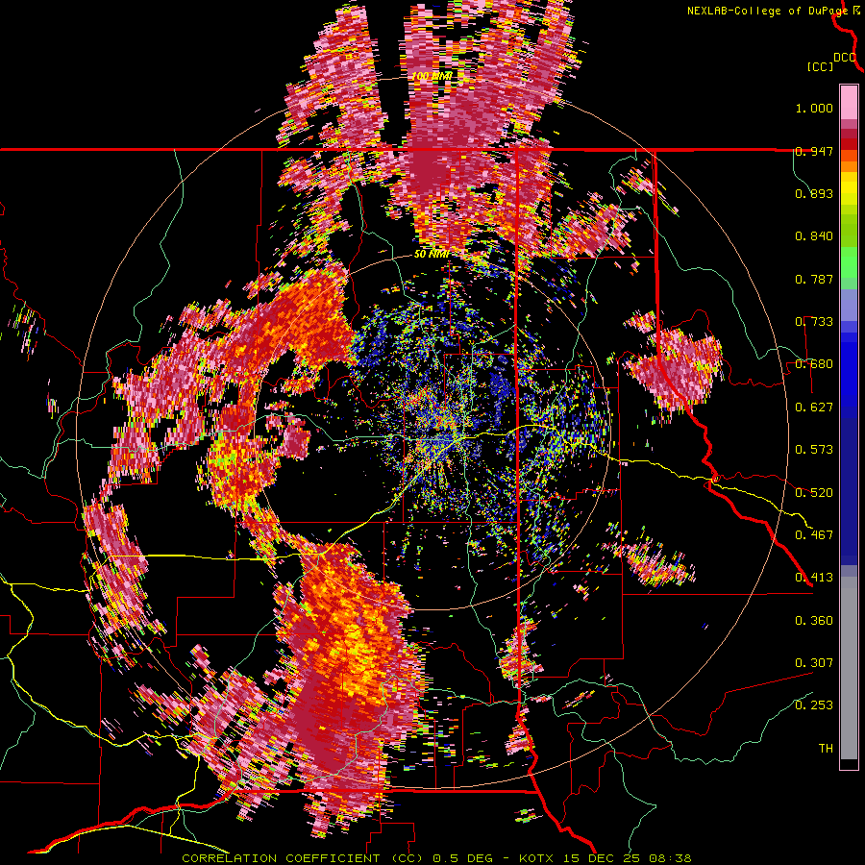
Task: Click the 0.627 color scale value
Action: 814,408
